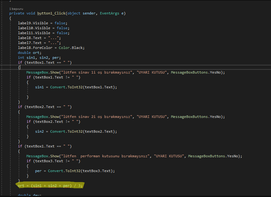Viewport: 271px width, 197px height.
Task: Click the string "lütfen performan kutusunu bırakmayınız"
Action: tap(105, 156)
